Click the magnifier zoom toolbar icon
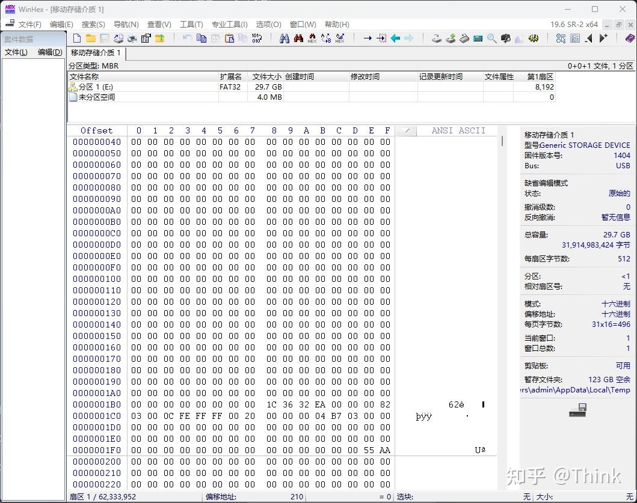 click(491, 38)
